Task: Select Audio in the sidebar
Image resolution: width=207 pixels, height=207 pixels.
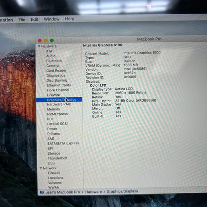Action: [x=51, y=56]
